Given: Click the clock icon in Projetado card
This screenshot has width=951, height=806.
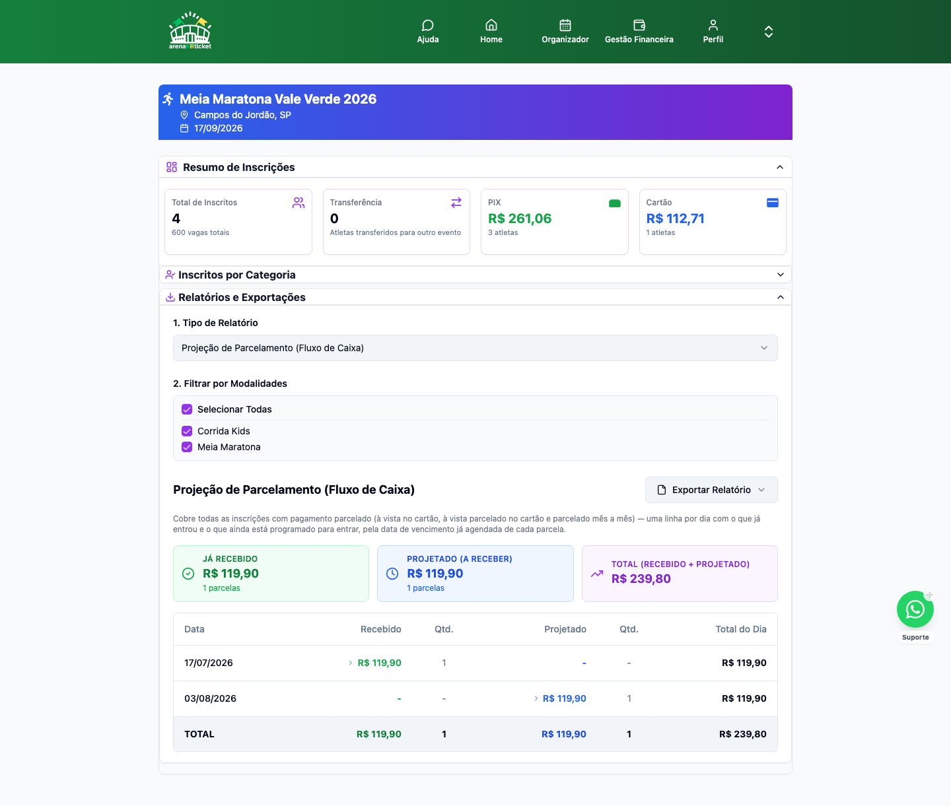Looking at the screenshot, I should point(392,574).
